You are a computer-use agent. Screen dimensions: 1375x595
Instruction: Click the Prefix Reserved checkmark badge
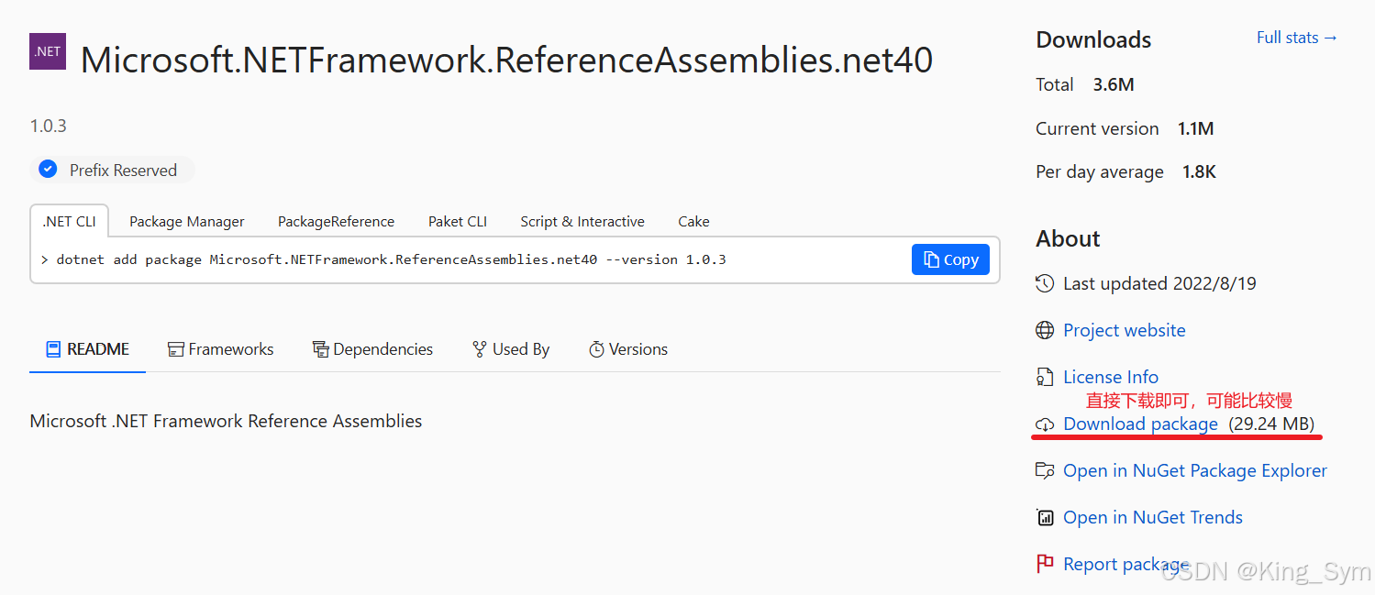48,169
